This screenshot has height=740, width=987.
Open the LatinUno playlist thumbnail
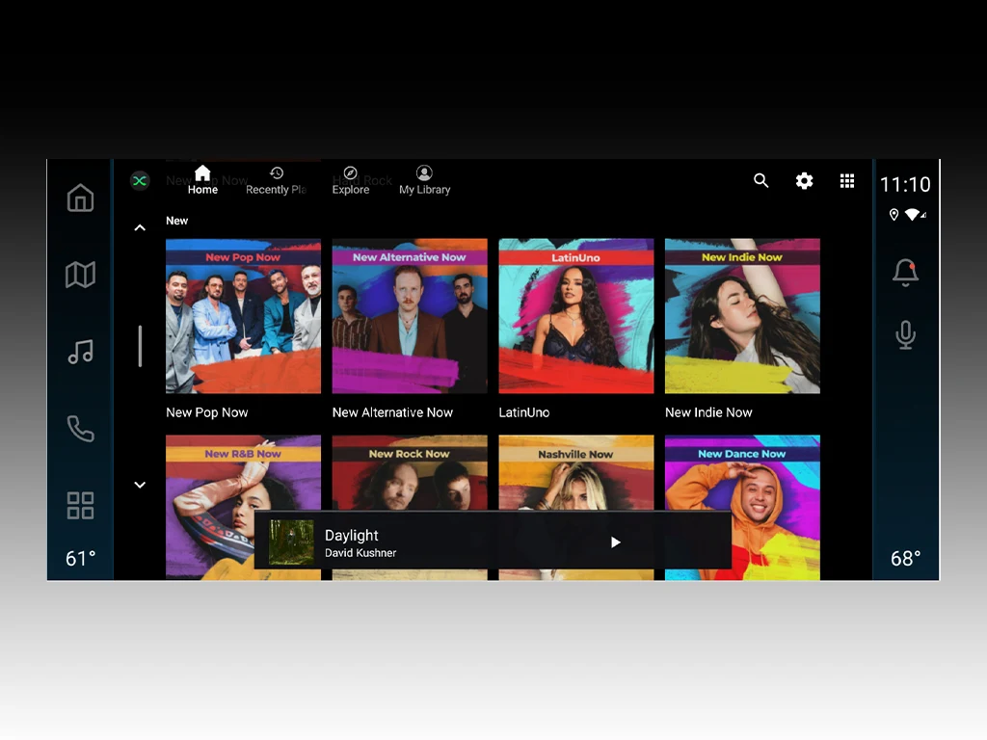pyautogui.click(x=575, y=316)
